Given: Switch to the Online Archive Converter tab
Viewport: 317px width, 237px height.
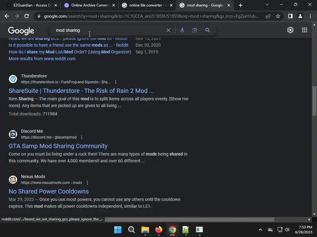Looking at the screenshot, I should coord(89,5).
